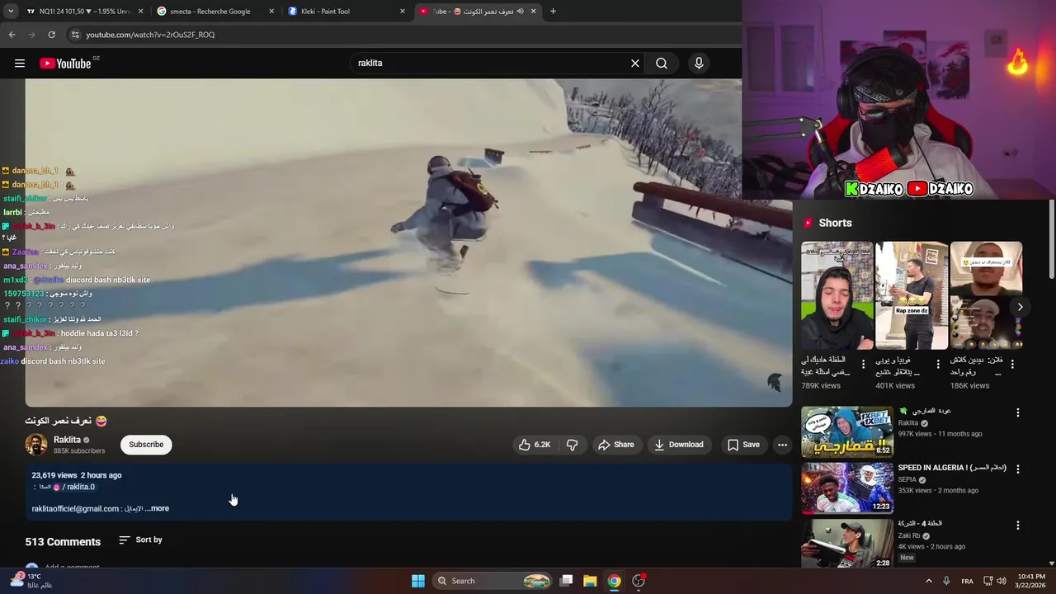The height and width of the screenshot is (594, 1056).
Task: Reload the page in Chrome
Action: pyautogui.click(x=51, y=35)
